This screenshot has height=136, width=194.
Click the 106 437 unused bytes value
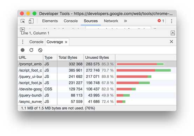pos(93,89)
